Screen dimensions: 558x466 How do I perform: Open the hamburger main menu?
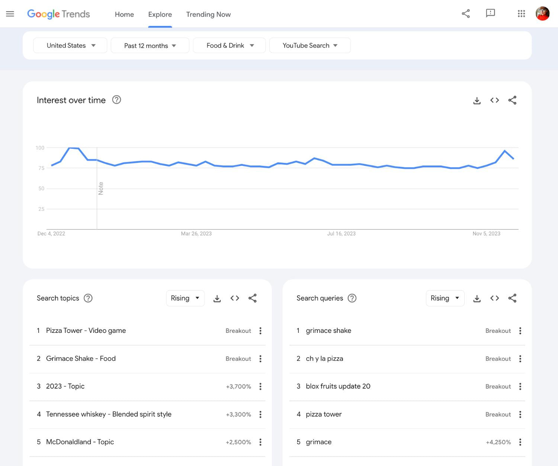[10, 14]
